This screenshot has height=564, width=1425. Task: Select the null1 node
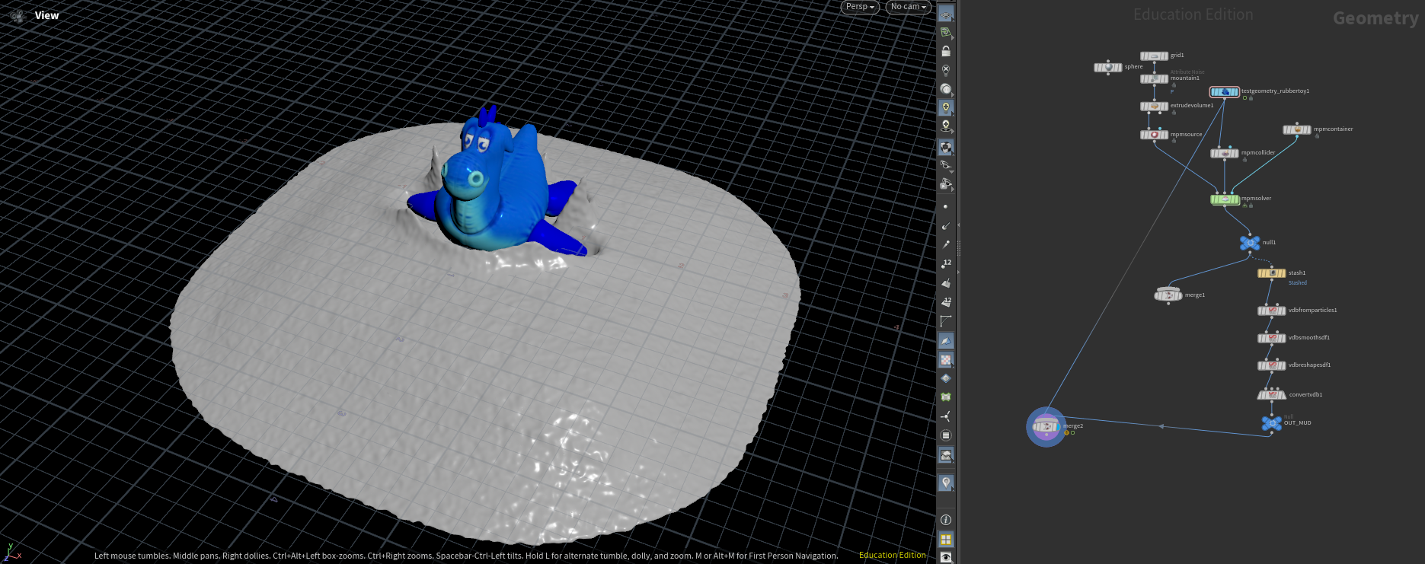tap(1250, 244)
